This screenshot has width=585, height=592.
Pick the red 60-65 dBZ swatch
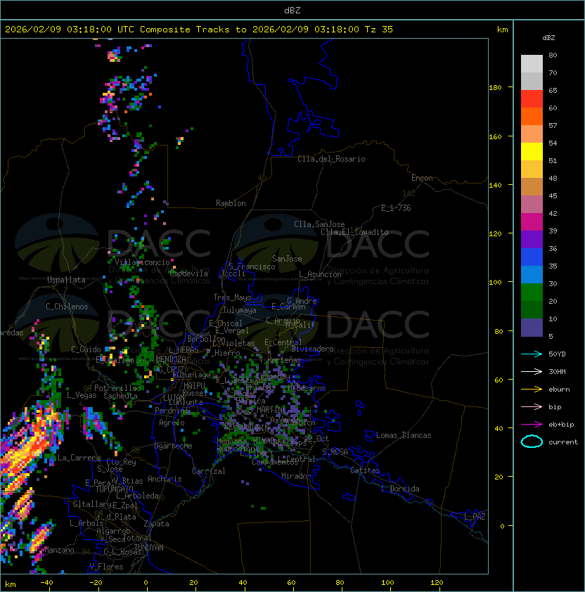point(532,99)
